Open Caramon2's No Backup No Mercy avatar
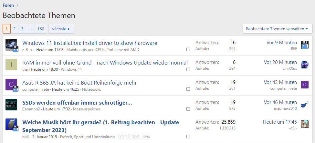 tap(11, 105)
